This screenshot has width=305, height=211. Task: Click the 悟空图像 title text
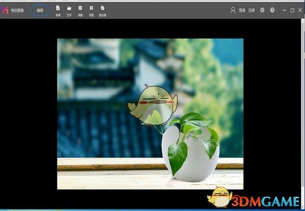(17, 10)
